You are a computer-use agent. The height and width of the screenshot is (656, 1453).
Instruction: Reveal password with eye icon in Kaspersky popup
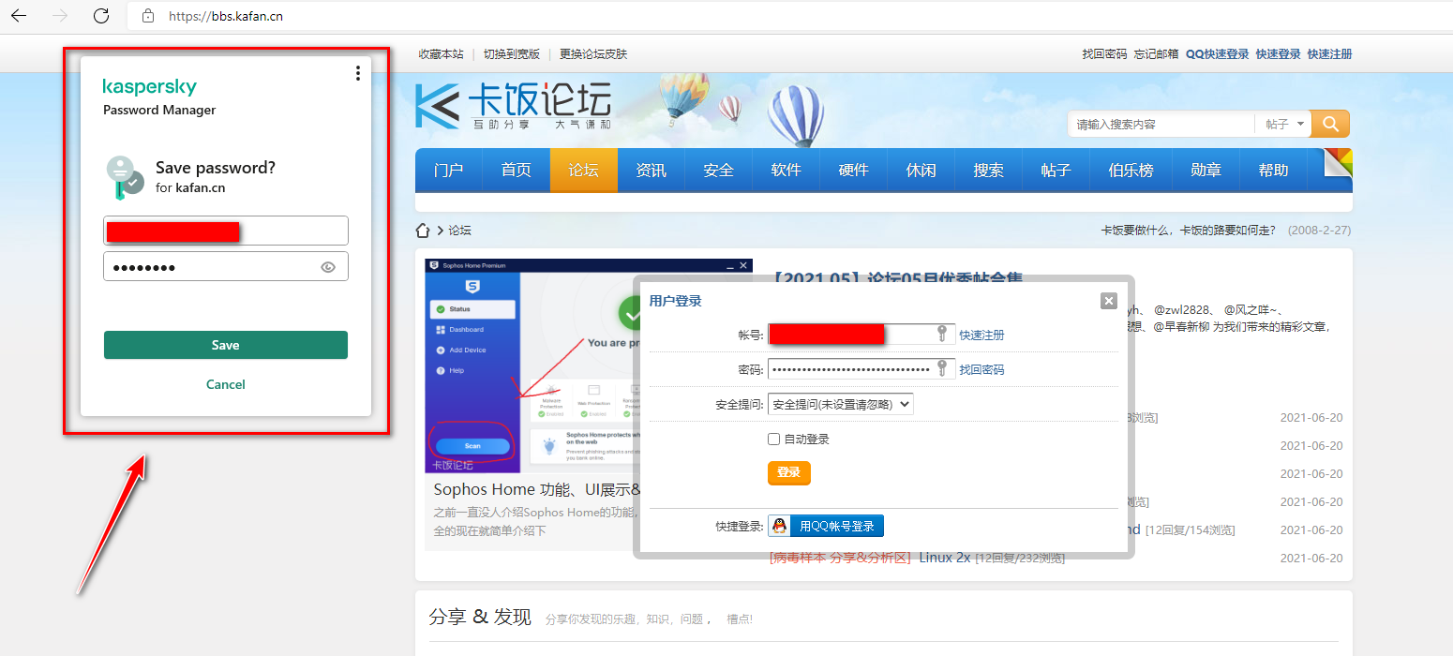coord(328,267)
